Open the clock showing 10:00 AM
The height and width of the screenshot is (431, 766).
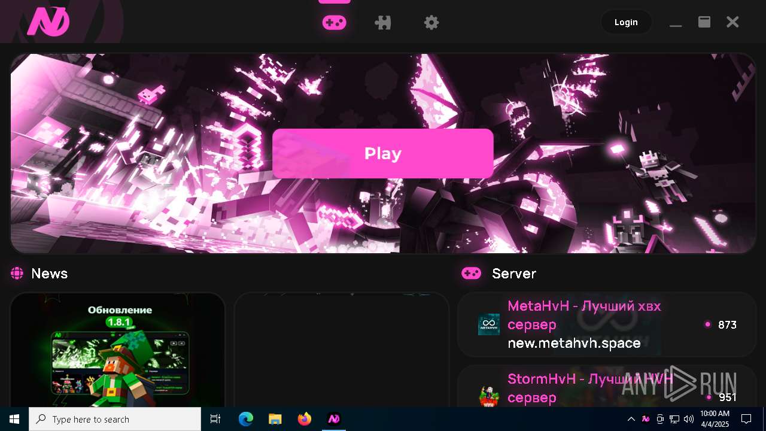(x=715, y=419)
